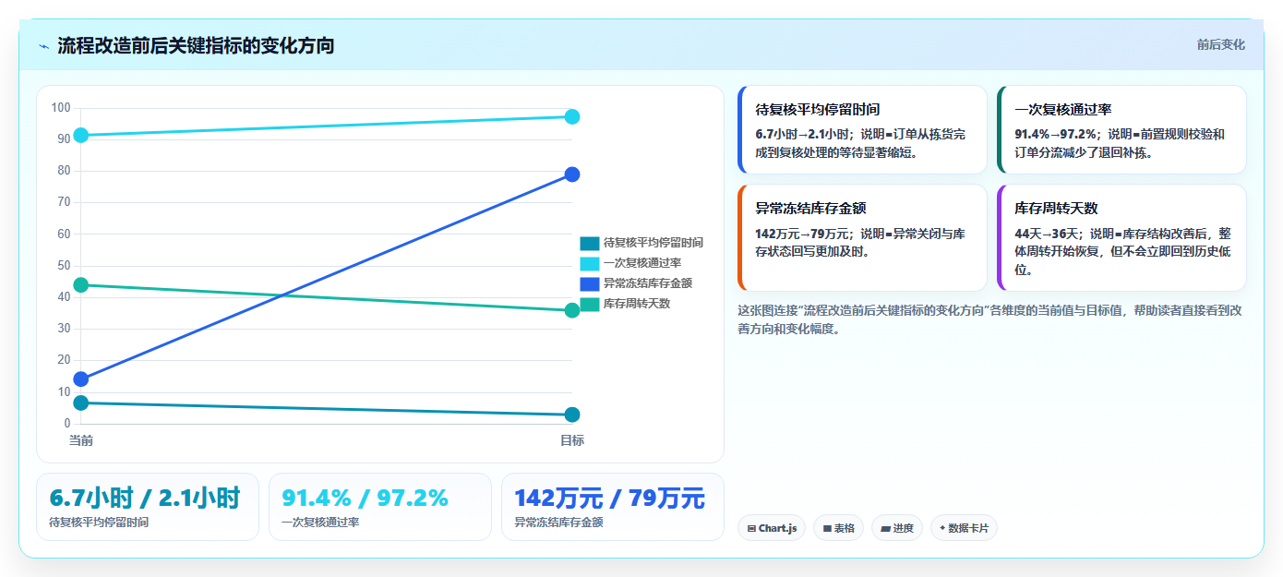This screenshot has width=1283, height=577.
Task: Click the icon in the 表格 chip
Action: pos(827,529)
